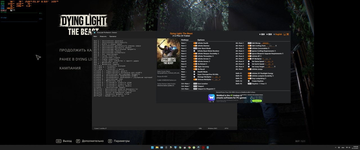
Task: Increase Defense Multiplier with right arrow
Action: pyautogui.click(x=220, y=80)
